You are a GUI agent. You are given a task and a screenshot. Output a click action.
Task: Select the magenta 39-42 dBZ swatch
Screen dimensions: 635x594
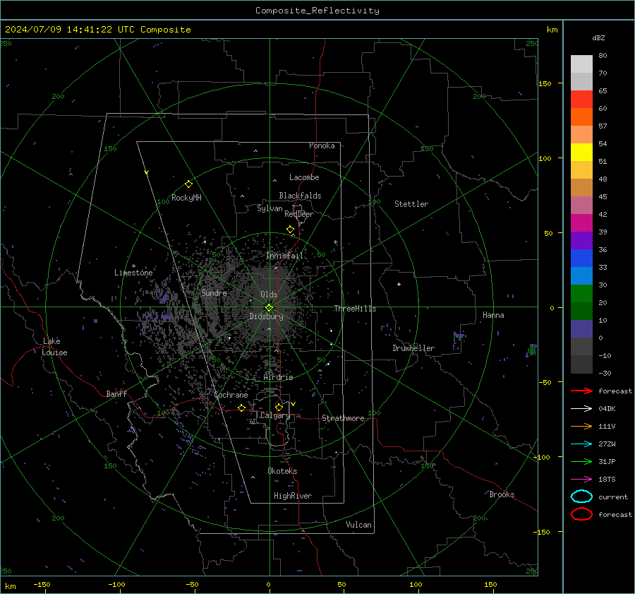pyautogui.click(x=581, y=222)
